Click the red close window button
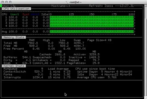Image resolution: width=147 pixels, height=99 pixels. (x=3, y=2)
